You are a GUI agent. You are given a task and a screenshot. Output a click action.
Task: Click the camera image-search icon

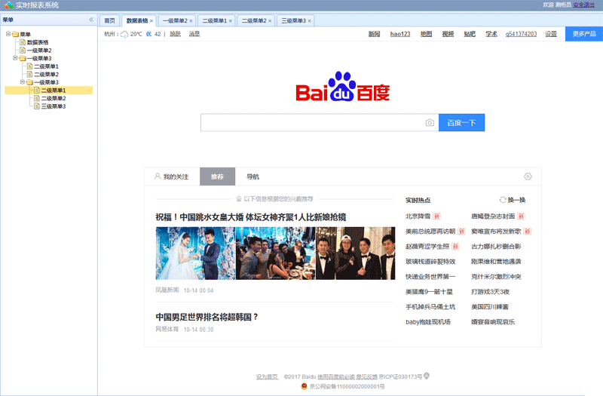coord(430,123)
